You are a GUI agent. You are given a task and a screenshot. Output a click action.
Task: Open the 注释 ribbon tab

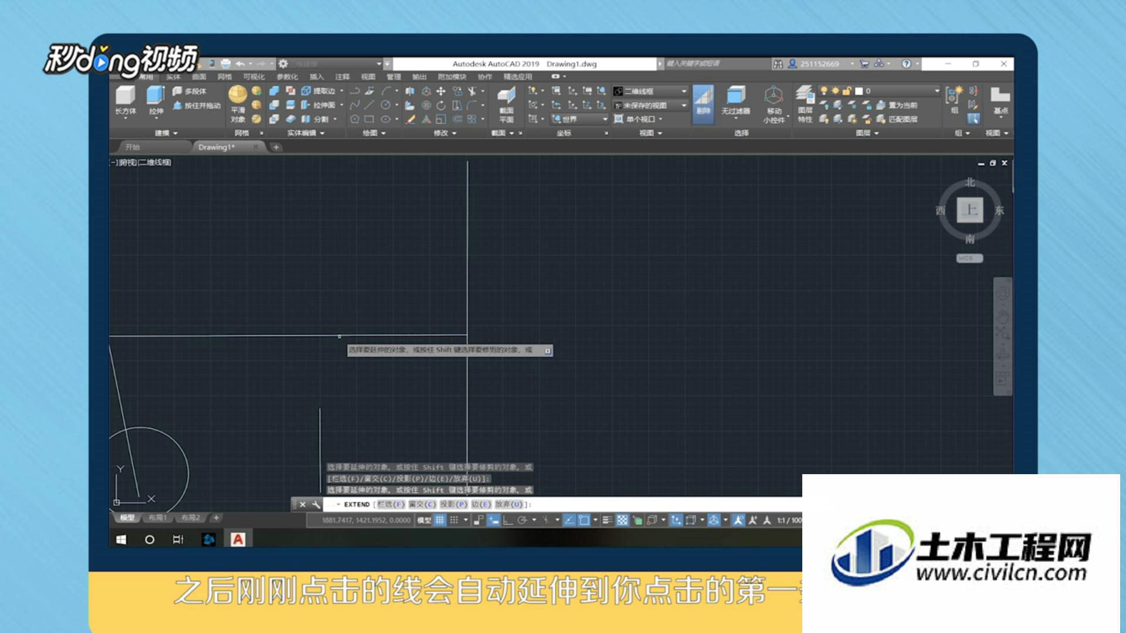point(342,77)
